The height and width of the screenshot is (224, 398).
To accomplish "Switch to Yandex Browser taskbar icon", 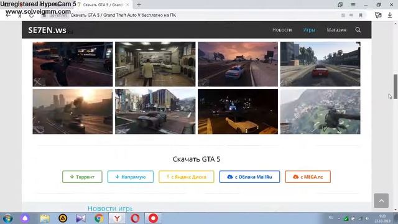I will tap(117, 218).
